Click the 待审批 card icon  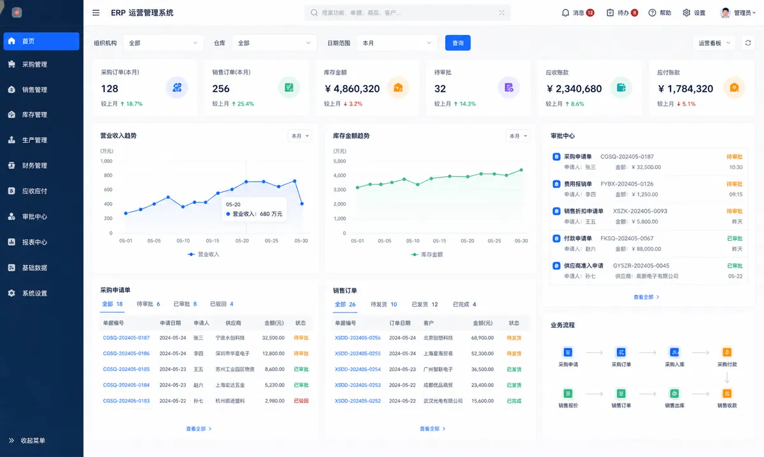pos(509,87)
